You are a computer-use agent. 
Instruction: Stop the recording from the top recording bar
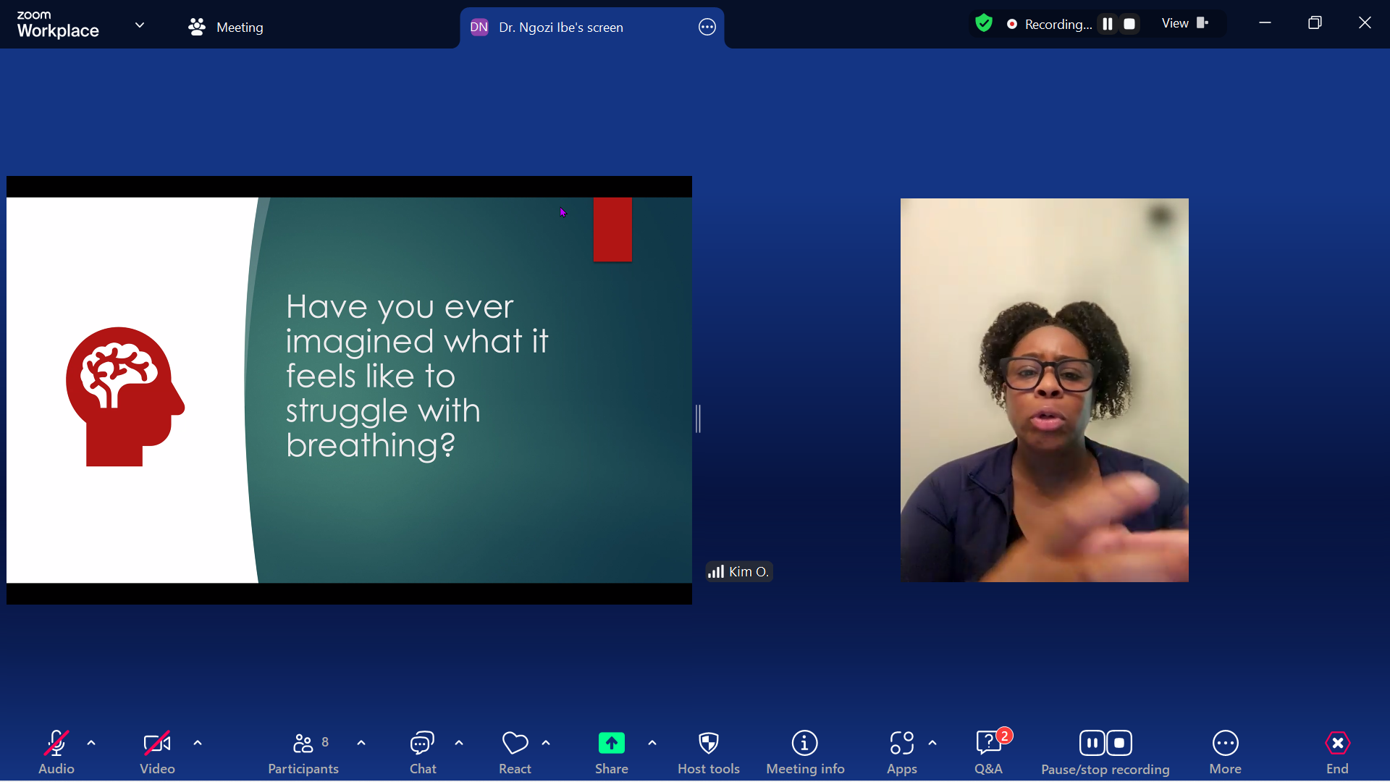coord(1129,23)
